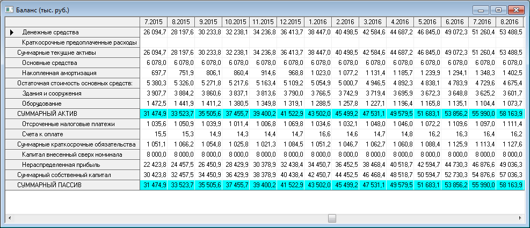
Task: Click the 6.2016 column header
Action: click(455, 22)
